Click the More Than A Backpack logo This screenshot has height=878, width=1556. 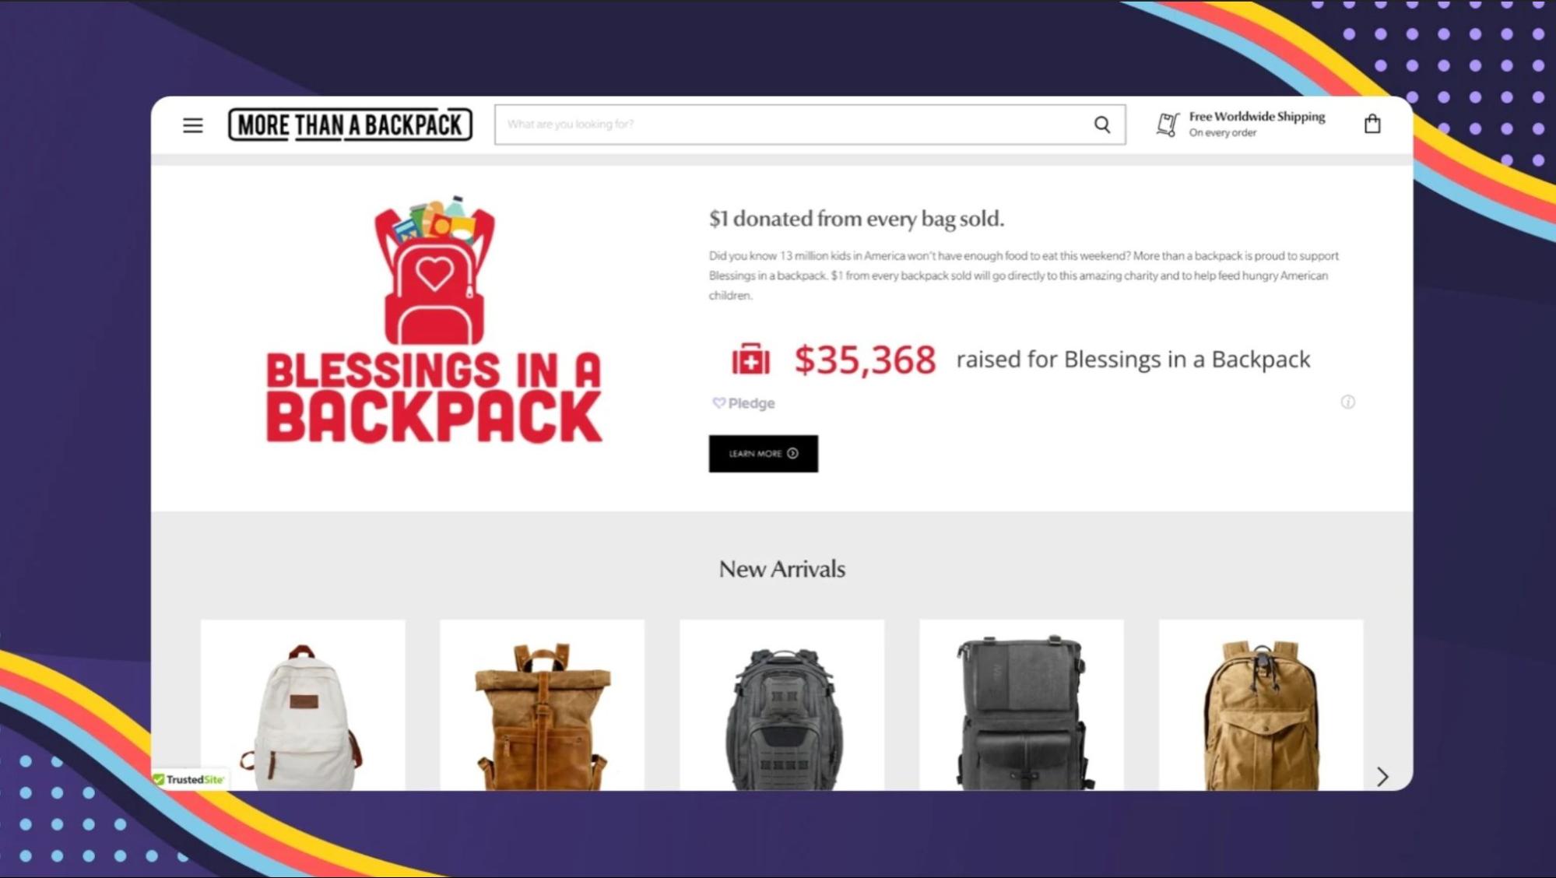pyautogui.click(x=350, y=125)
